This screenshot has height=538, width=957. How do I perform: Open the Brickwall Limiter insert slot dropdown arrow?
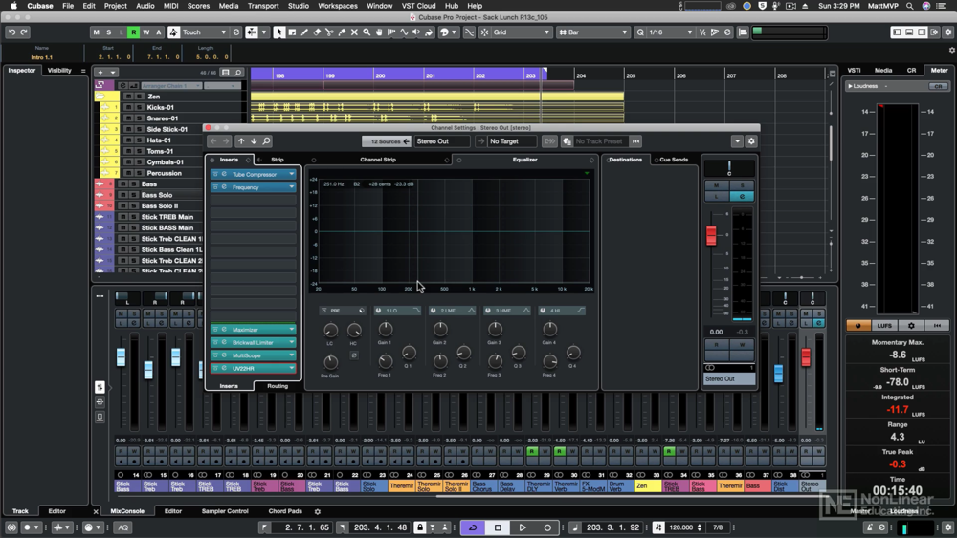292,342
